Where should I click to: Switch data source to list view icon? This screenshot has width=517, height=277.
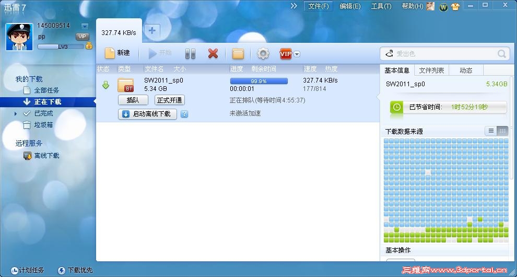click(x=491, y=131)
